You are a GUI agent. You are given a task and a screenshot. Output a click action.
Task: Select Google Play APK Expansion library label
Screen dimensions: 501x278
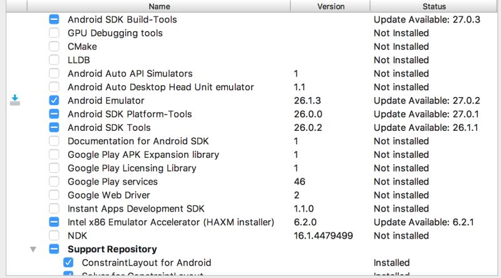click(x=143, y=155)
